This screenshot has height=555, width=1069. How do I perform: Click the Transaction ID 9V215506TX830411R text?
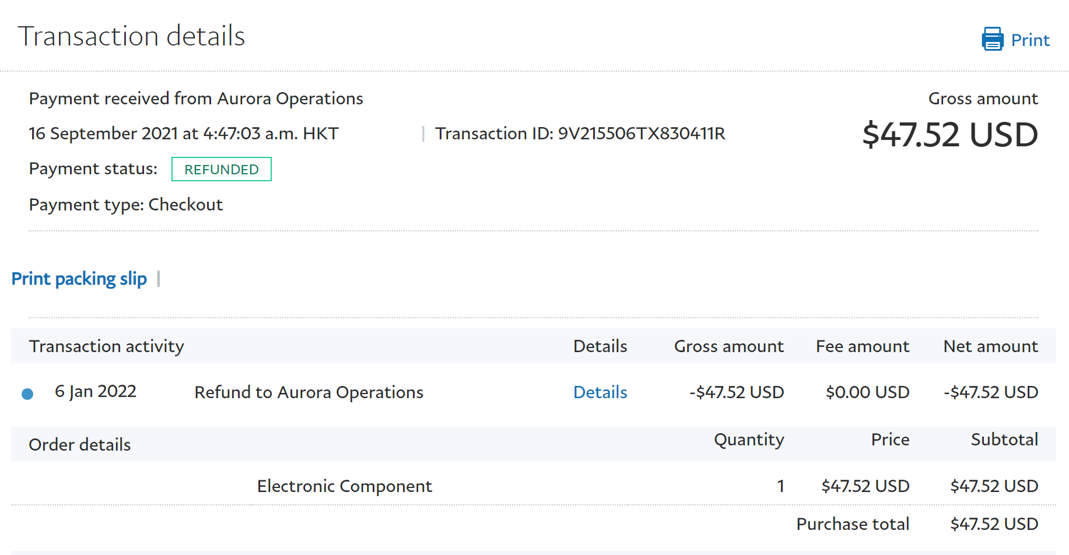tap(580, 134)
